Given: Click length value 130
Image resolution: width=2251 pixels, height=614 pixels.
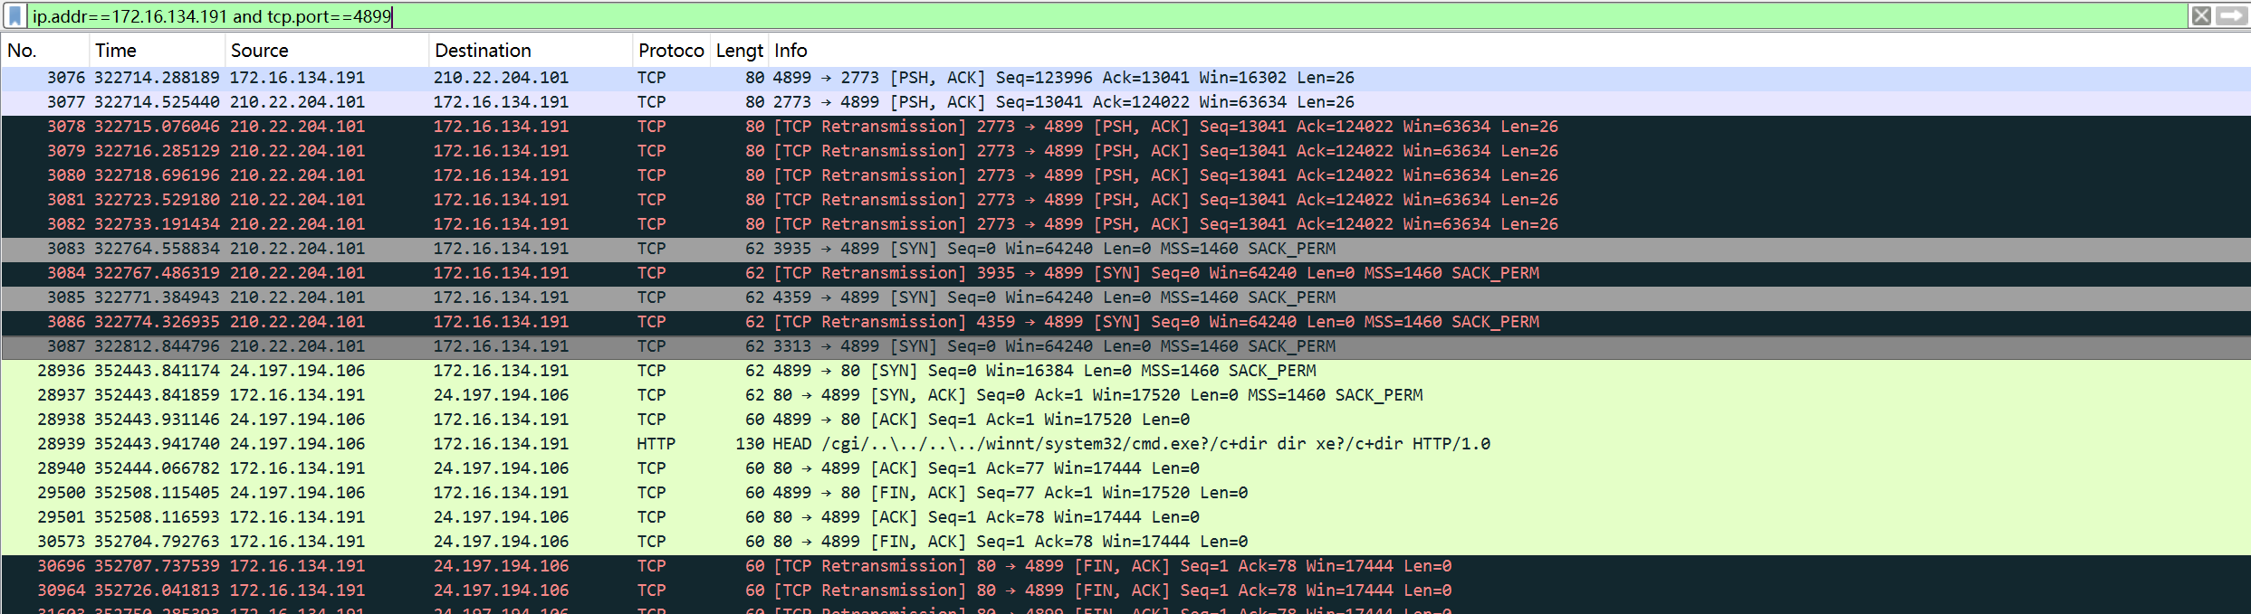Looking at the screenshot, I should coord(750,444).
